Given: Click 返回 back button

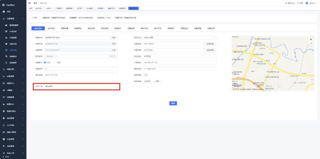Looking at the screenshot, I should (35, 18).
